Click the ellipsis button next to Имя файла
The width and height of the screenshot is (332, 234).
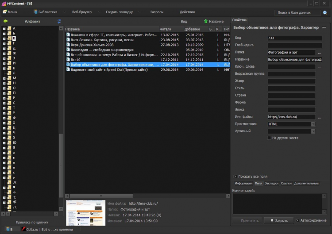[x=319, y=117]
